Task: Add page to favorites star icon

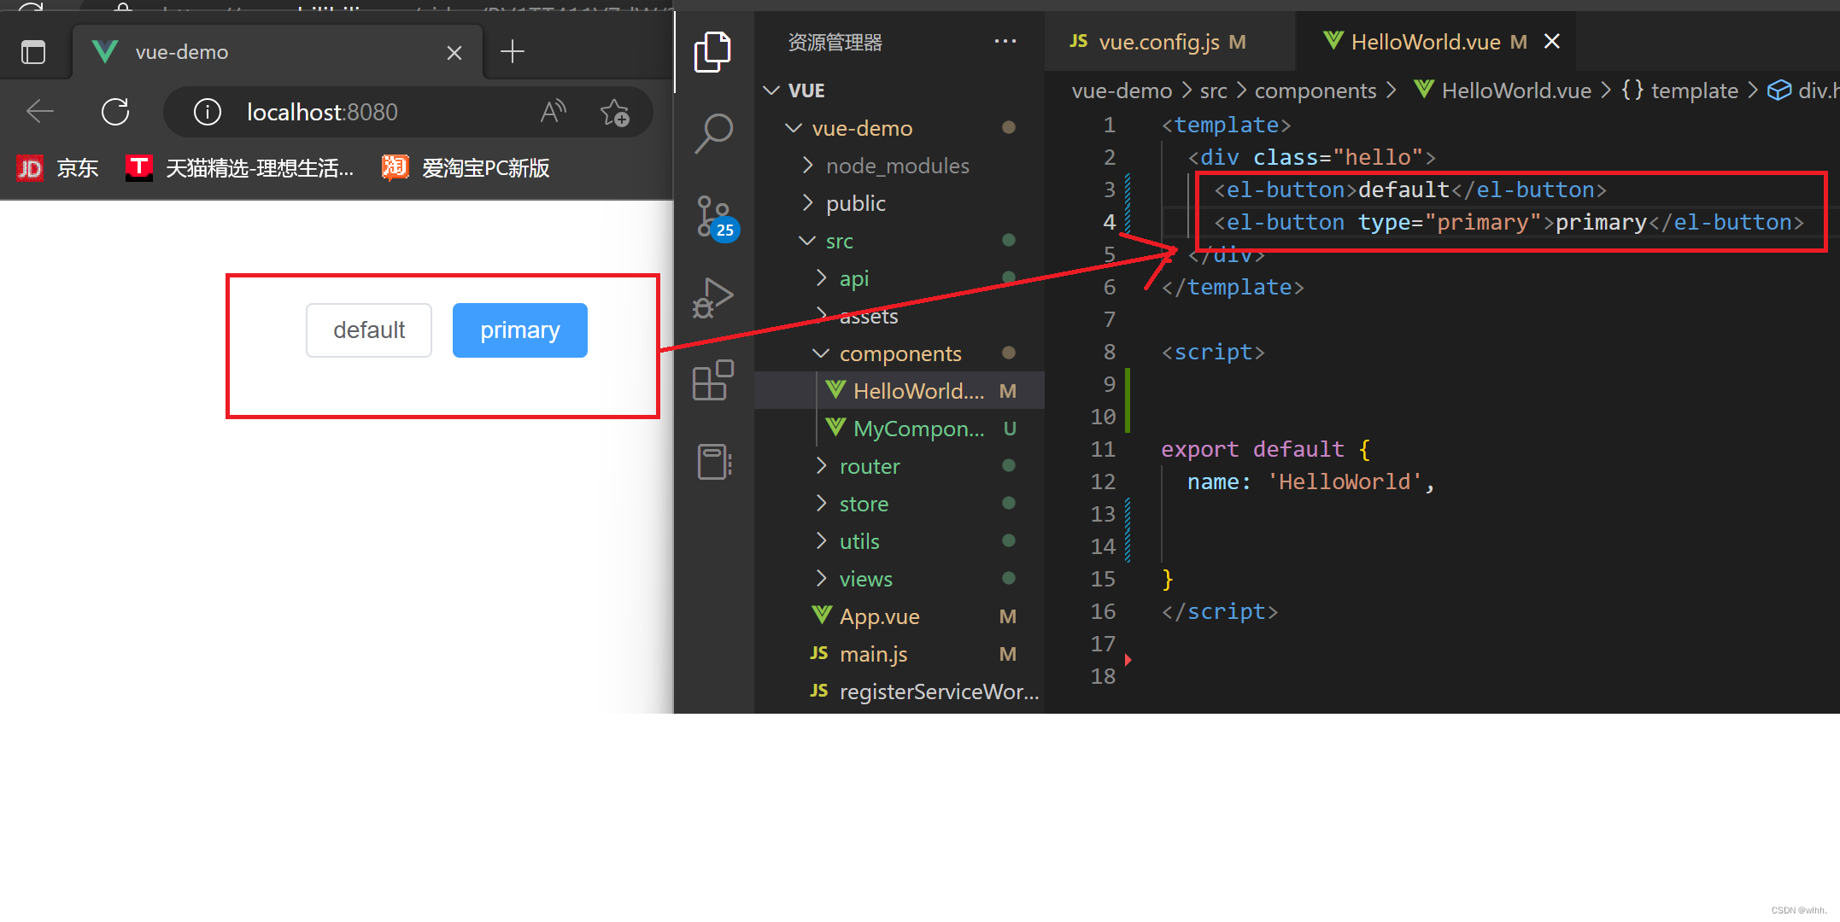Action: (x=614, y=112)
